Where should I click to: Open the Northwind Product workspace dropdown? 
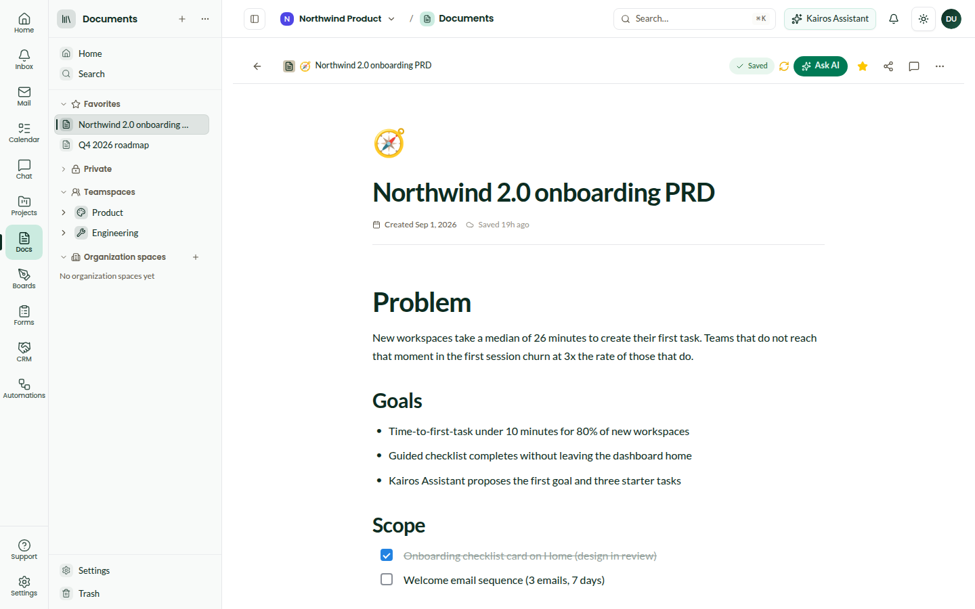tap(338, 19)
